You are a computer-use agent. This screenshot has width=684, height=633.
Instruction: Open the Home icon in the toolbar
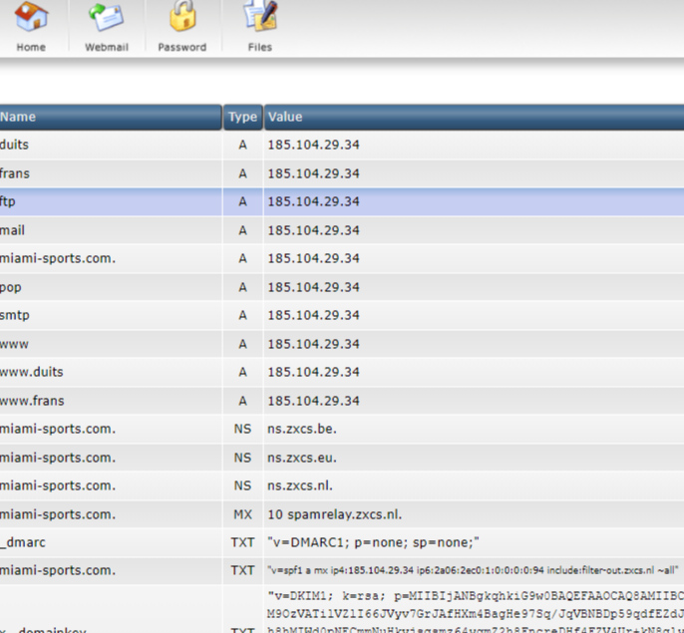tap(31, 18)
